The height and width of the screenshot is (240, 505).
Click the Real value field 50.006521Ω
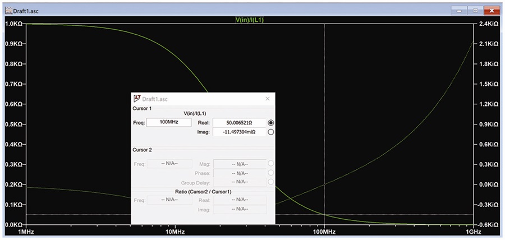click(239, 123)
